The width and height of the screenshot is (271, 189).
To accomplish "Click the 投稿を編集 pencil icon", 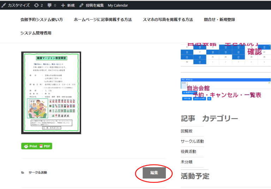I will (x=82, y=5).
